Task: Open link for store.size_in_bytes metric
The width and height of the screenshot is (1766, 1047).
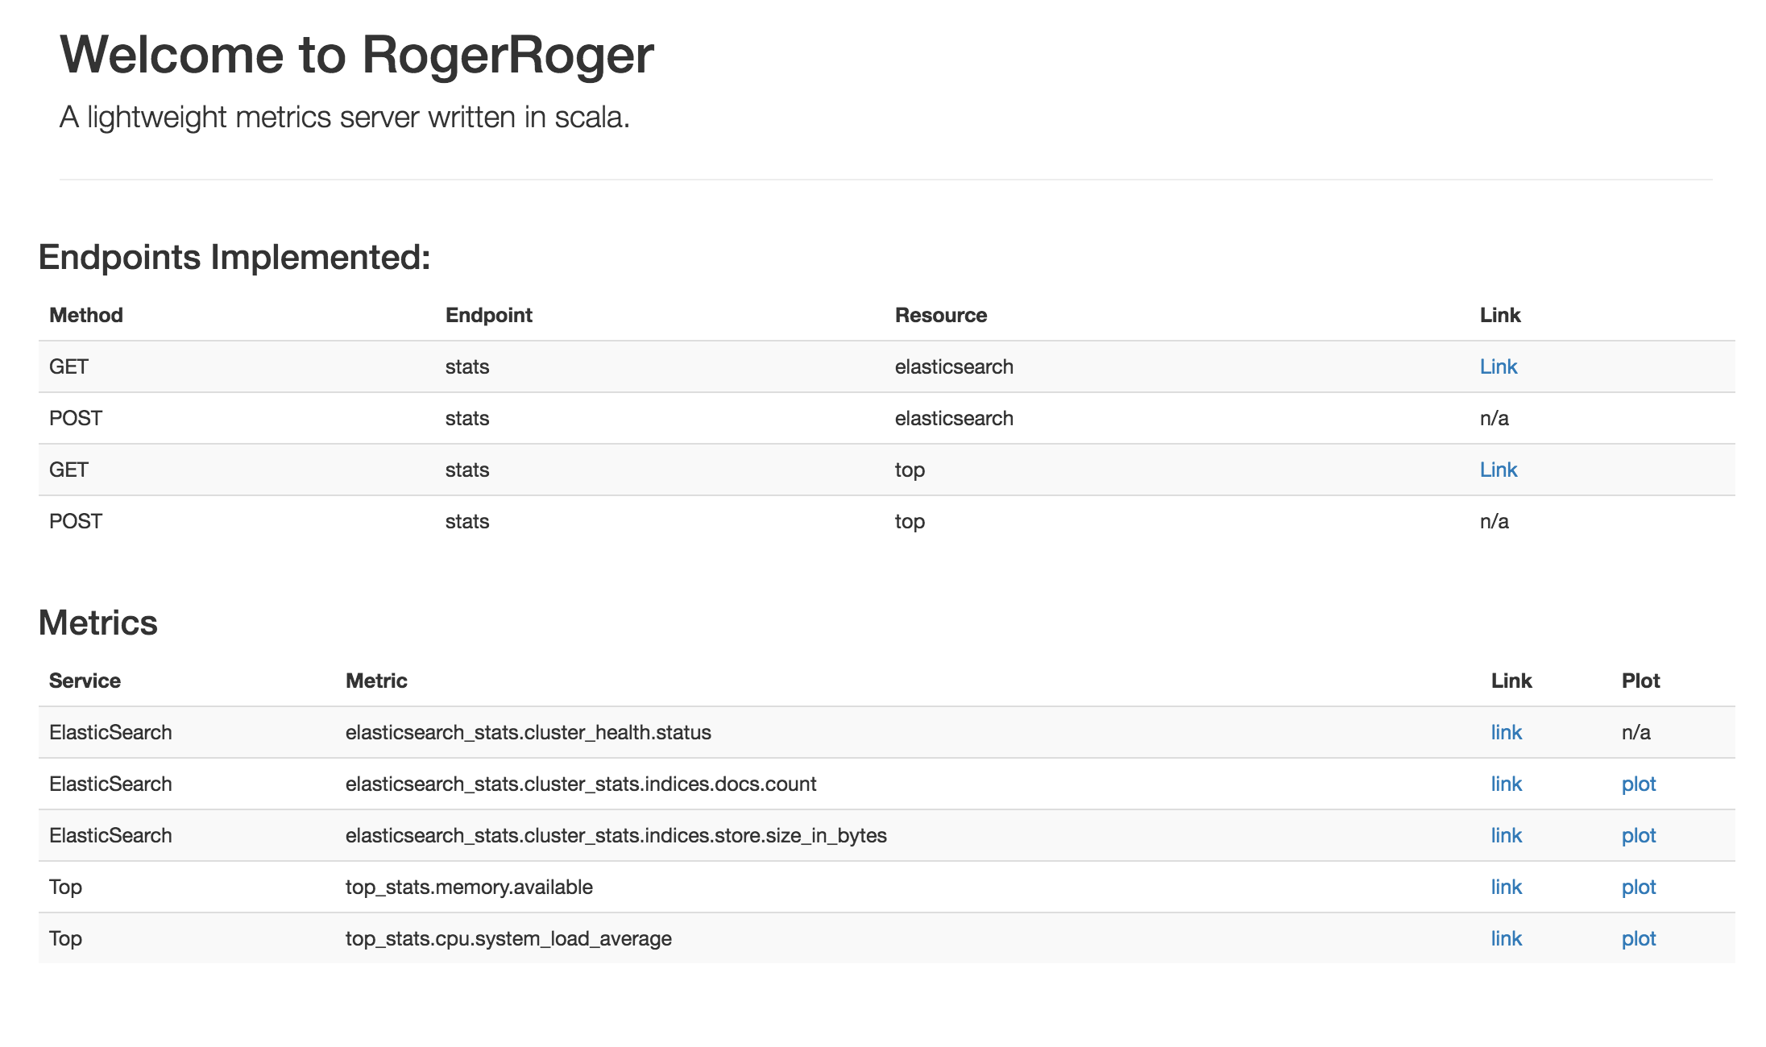Action: [x=1506, y=835]
